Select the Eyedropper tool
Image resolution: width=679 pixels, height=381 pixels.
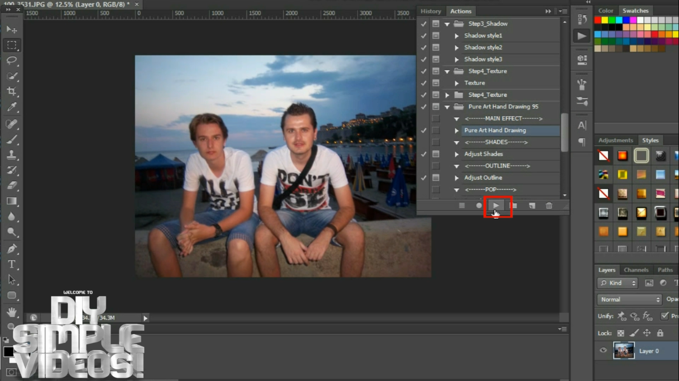tap(11, 107)
